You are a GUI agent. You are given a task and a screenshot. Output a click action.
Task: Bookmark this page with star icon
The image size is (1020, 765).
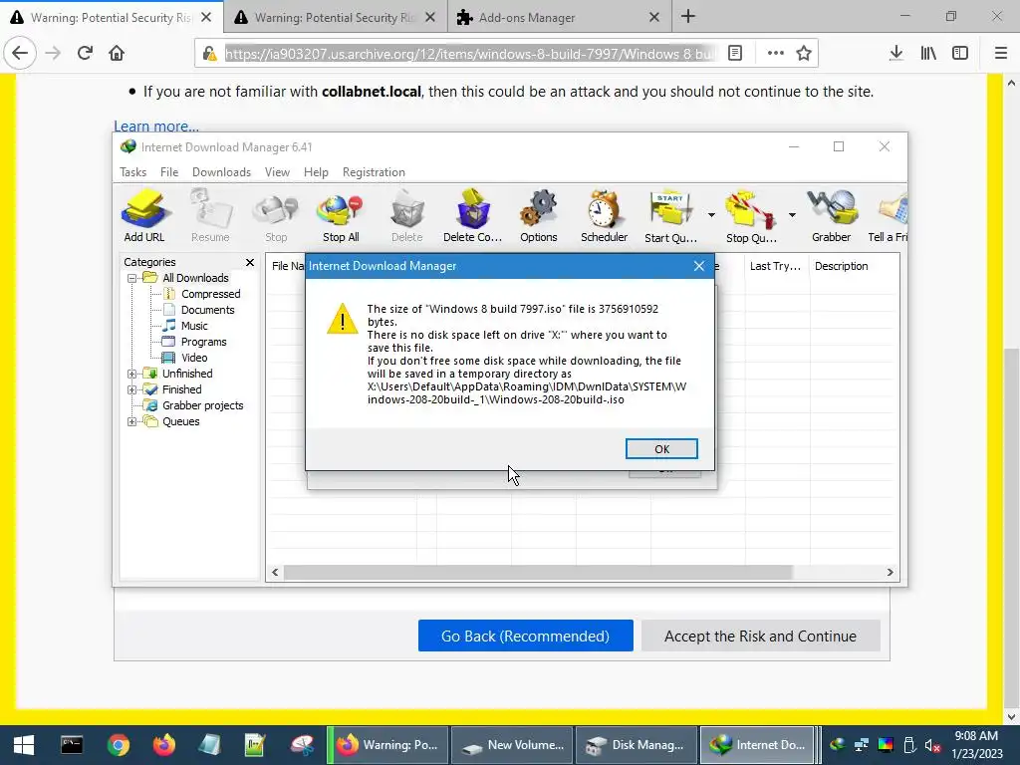click(804, 53)
